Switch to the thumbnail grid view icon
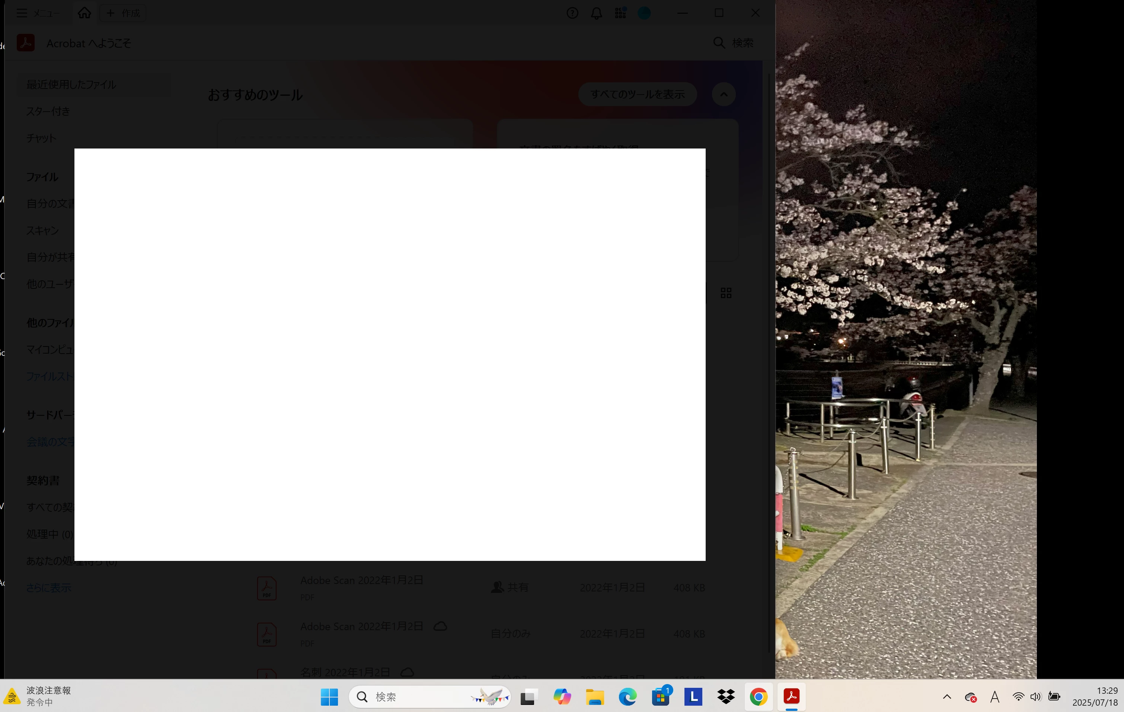This screenshot has height=712, width=1124. pyautogui.click(x=726, y=293)
